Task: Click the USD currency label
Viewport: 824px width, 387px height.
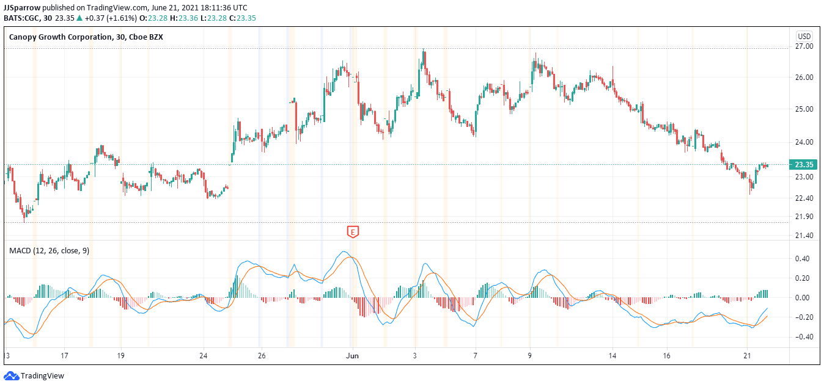Action: click(x=804, y=36)
